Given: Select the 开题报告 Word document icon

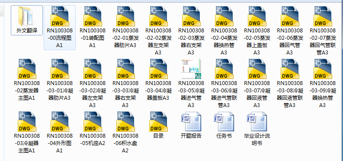Looking at the screenshot, I should coord(191,122).
